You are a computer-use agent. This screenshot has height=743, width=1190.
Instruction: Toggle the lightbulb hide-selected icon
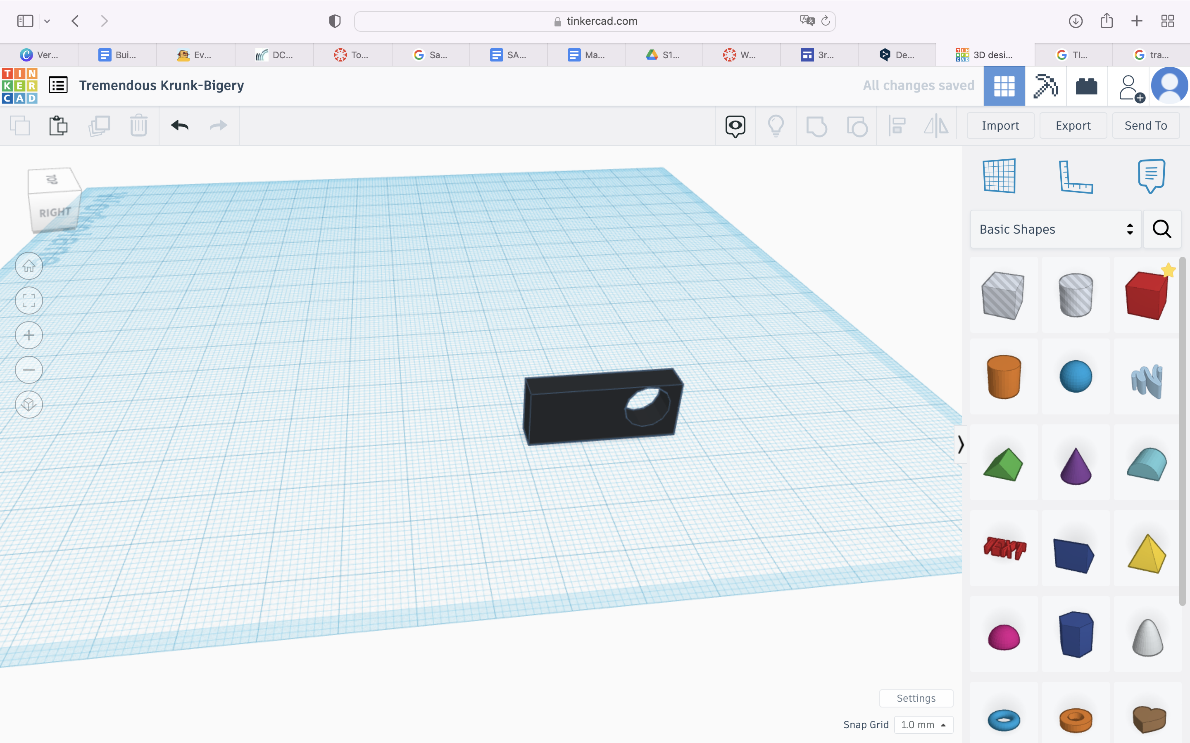coord(776,126)
